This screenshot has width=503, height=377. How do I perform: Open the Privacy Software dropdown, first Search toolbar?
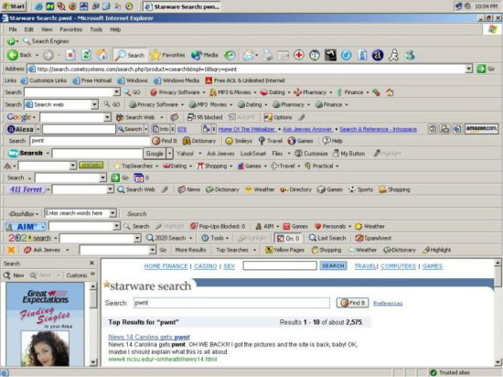204,92
